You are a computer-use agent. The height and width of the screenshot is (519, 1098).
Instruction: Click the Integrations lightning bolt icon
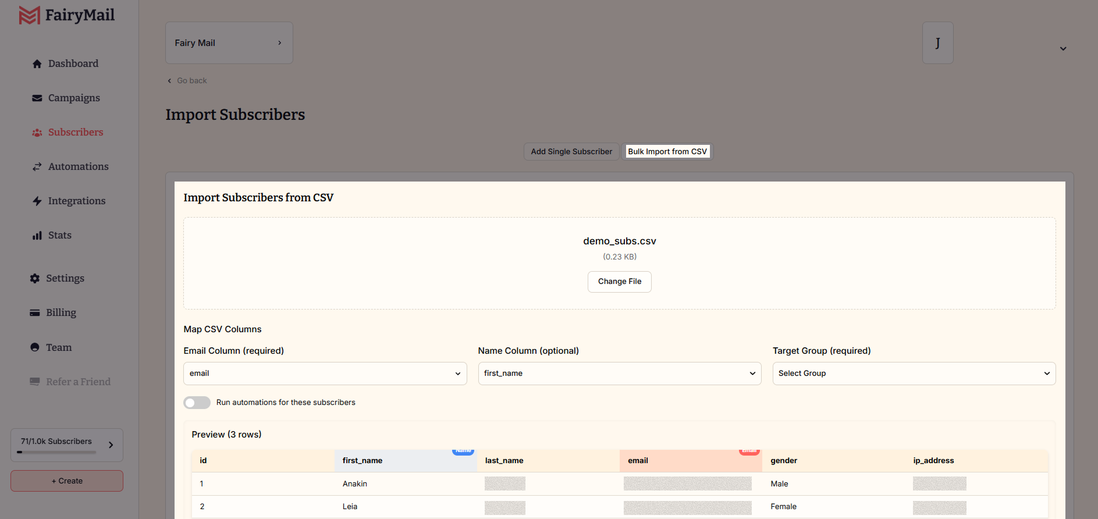pyautogui.click(x=37, y=201)
